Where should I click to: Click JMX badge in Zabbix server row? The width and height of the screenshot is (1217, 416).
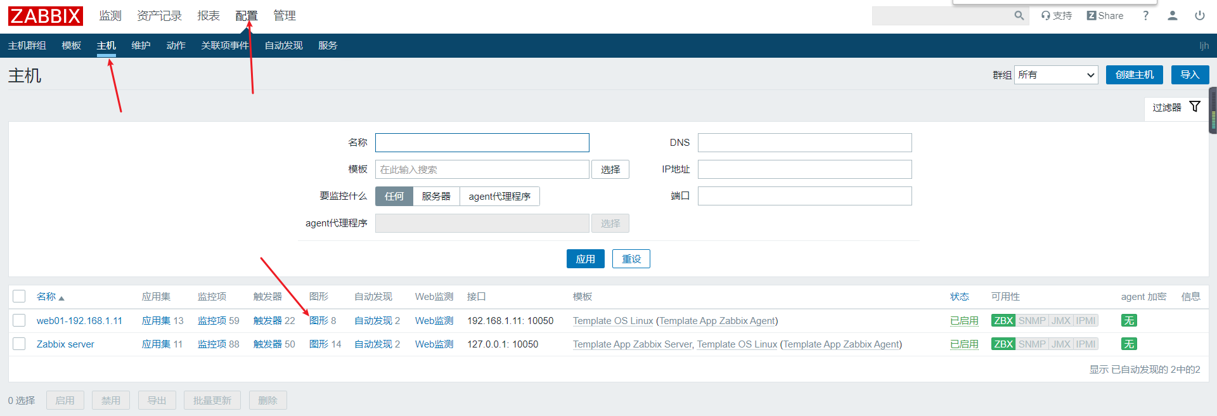[x=1061, y=344]
